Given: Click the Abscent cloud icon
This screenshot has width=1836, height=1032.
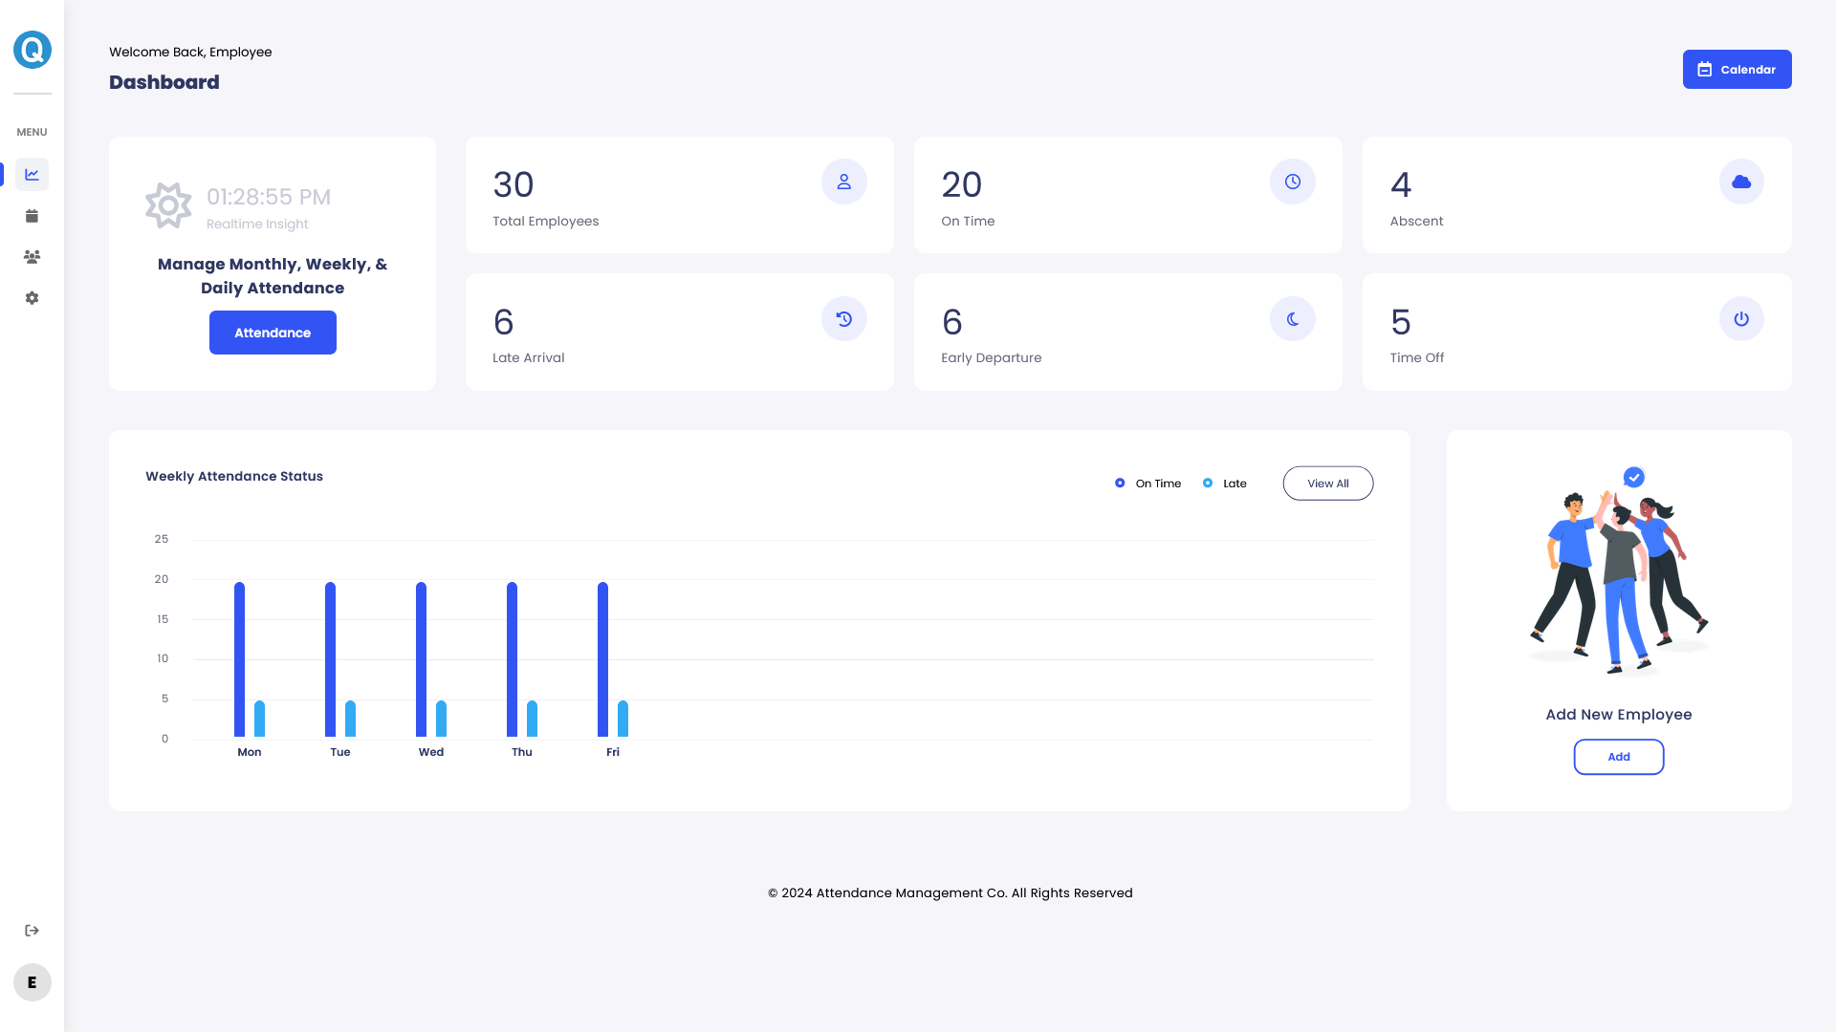Looking at the screenshot, I should [x=1740, y=182].
